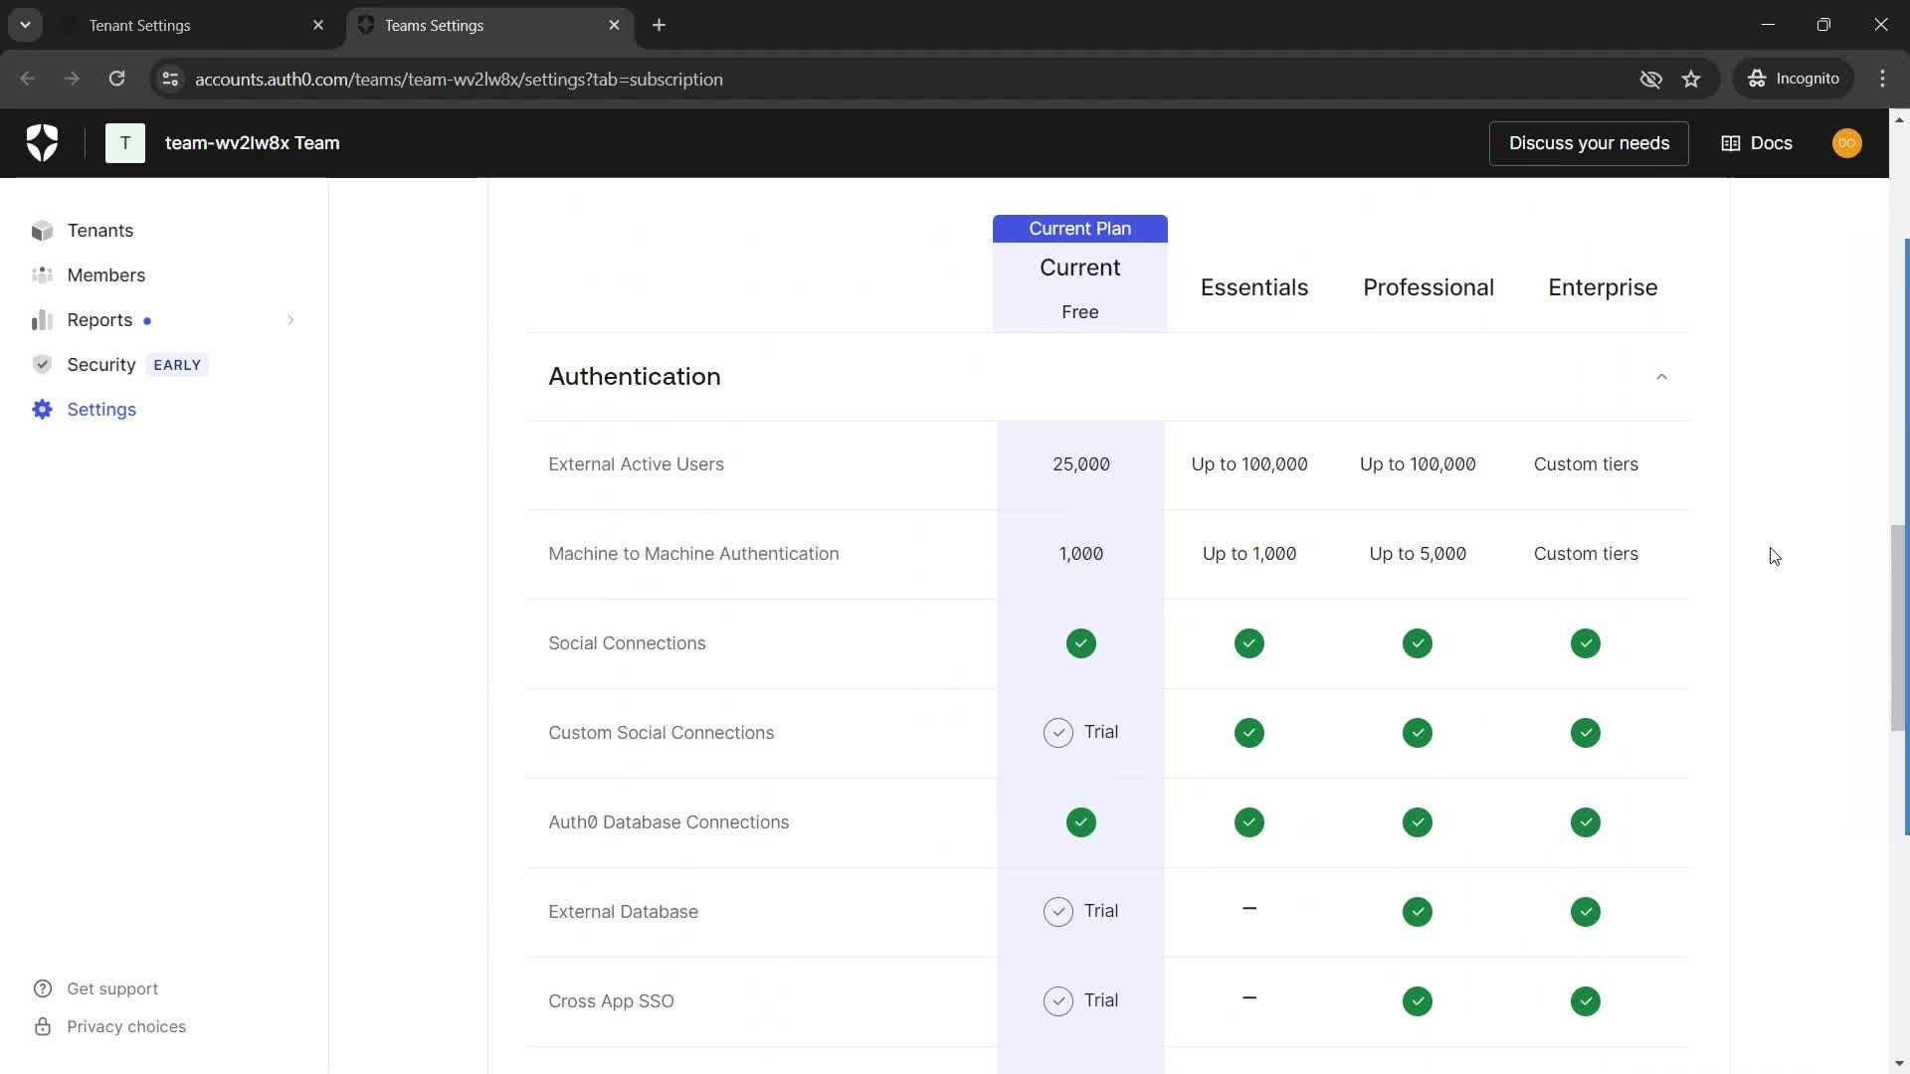Click the Discuss your needs button

pyautogui.click(x=1589, y=143)
